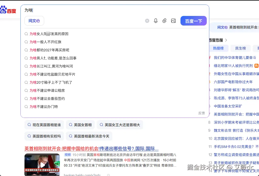The image size is (259, 176).
Task: Switch to the 民生榜 tab
Action: (241, 48)
